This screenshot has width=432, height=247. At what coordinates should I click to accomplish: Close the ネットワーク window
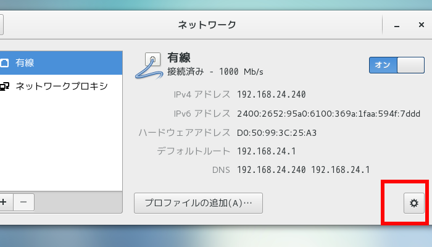420,25
